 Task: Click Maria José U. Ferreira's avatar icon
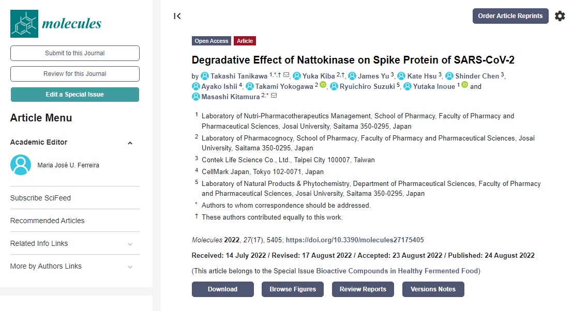click(x=21, y=165)
